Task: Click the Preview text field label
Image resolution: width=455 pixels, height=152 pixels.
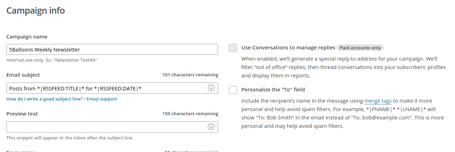Action: [22, 114]
